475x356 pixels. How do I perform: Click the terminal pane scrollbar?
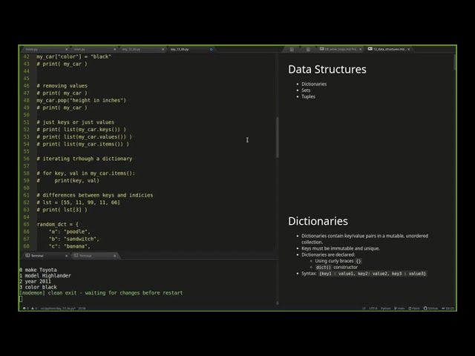[x=277, y=303]
